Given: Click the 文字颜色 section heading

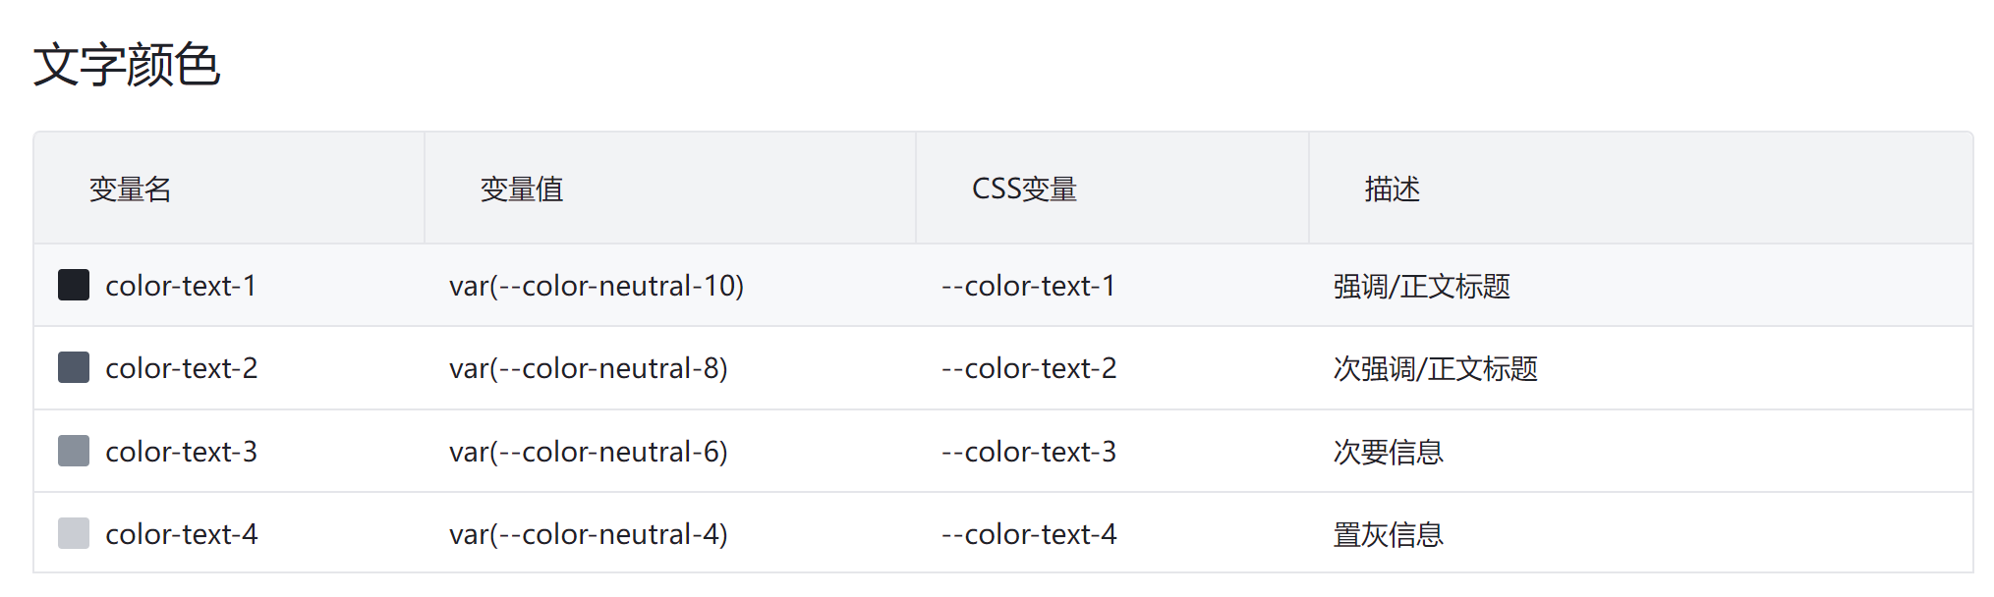Looking at the screenshot, I should pyautogui.click(x=127, y=65).
